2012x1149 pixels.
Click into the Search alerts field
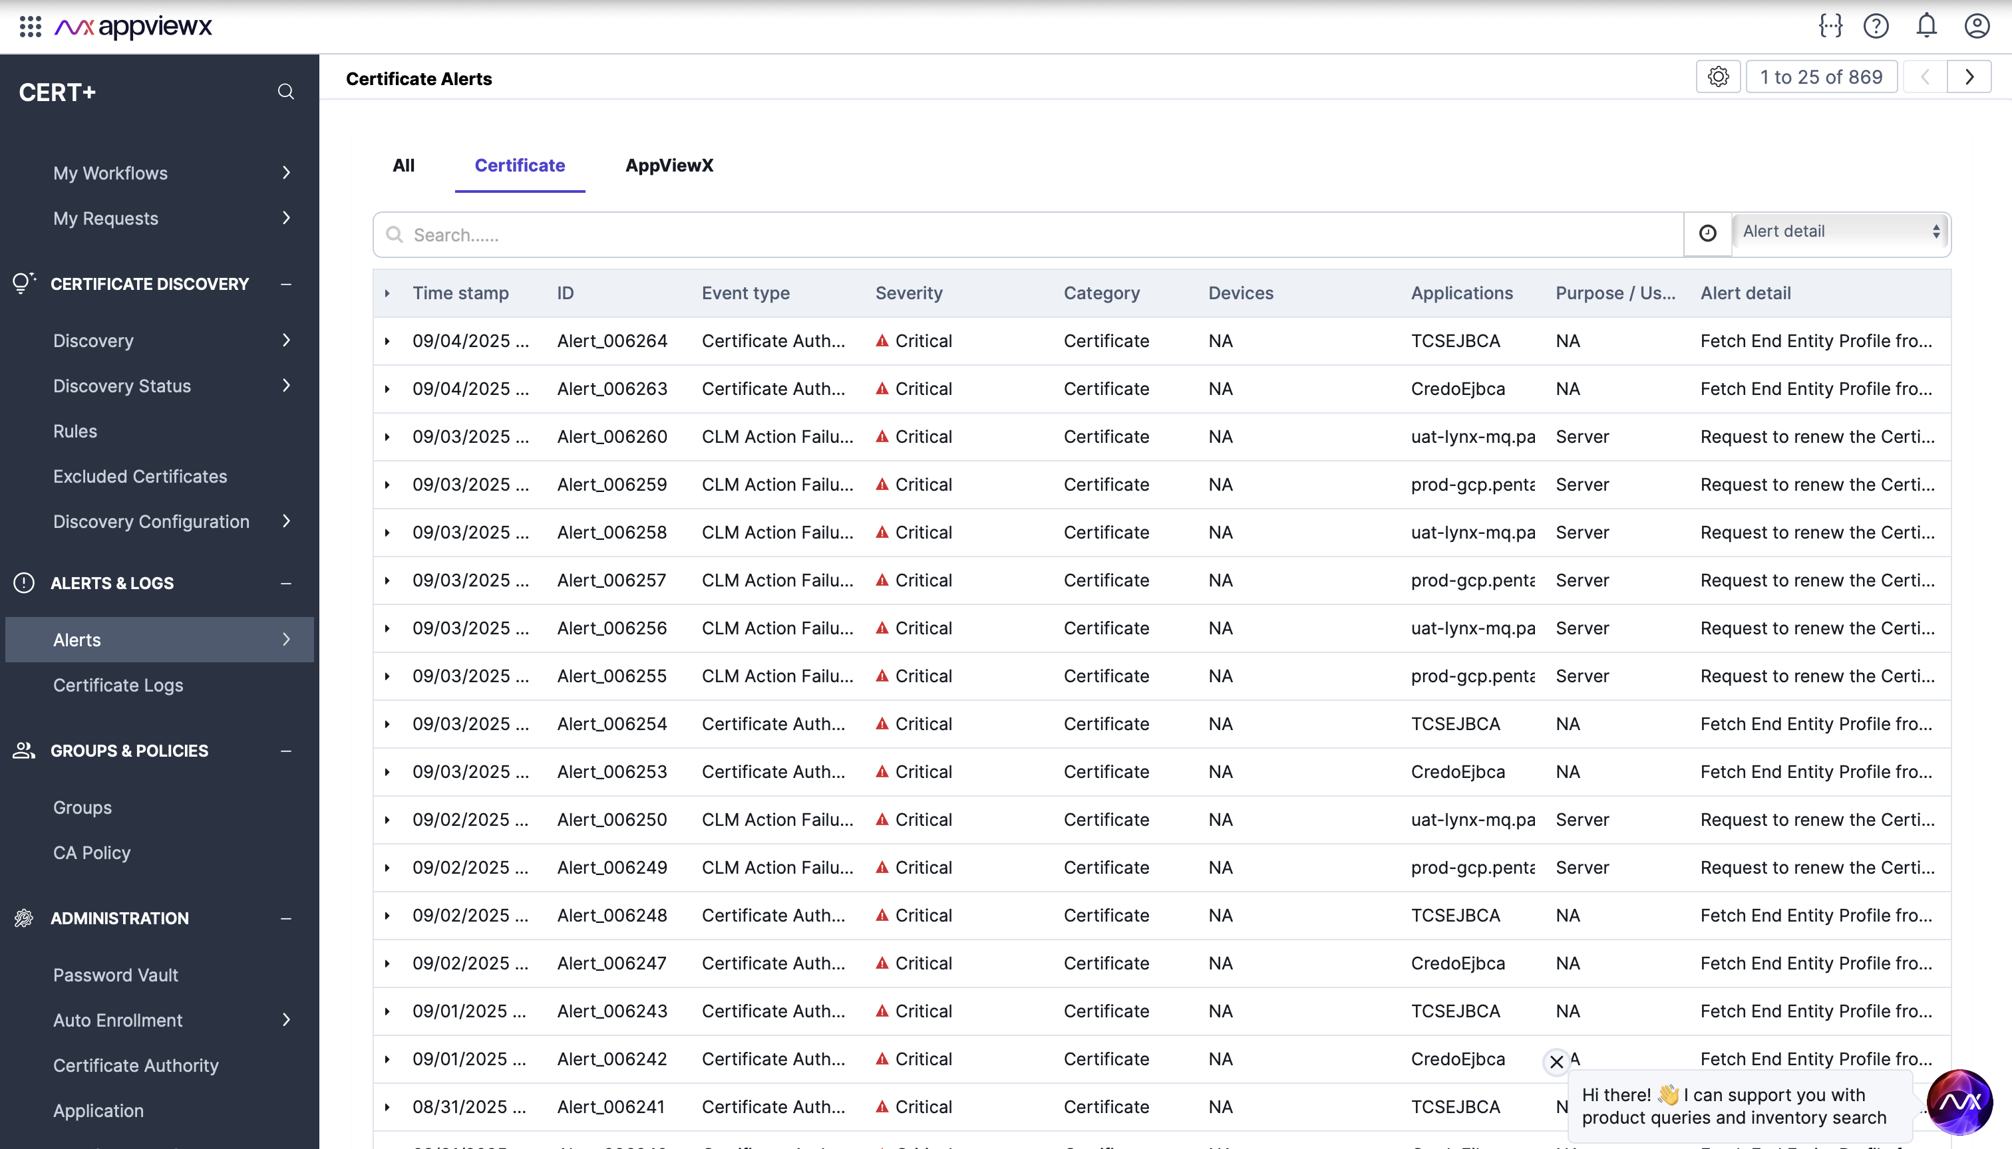point(1028,234)
